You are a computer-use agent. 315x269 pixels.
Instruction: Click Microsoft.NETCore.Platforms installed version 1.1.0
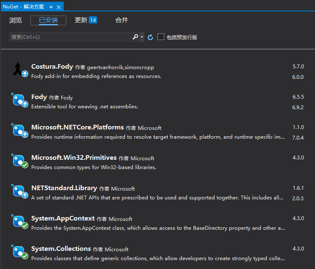(298, 127)
